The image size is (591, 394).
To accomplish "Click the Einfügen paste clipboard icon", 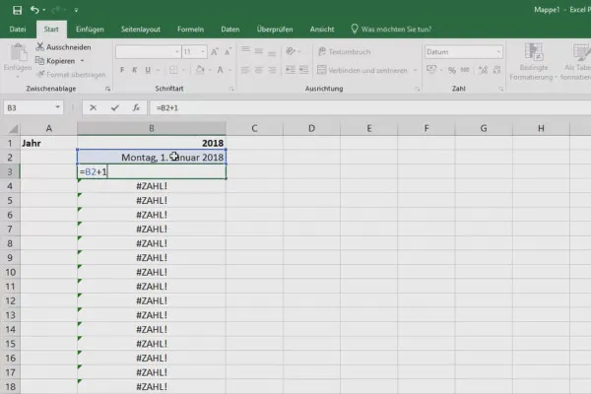I will click(x=18, y=53).
